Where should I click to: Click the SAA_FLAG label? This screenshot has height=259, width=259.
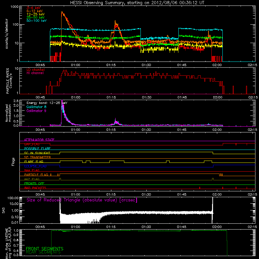point(32,170)
